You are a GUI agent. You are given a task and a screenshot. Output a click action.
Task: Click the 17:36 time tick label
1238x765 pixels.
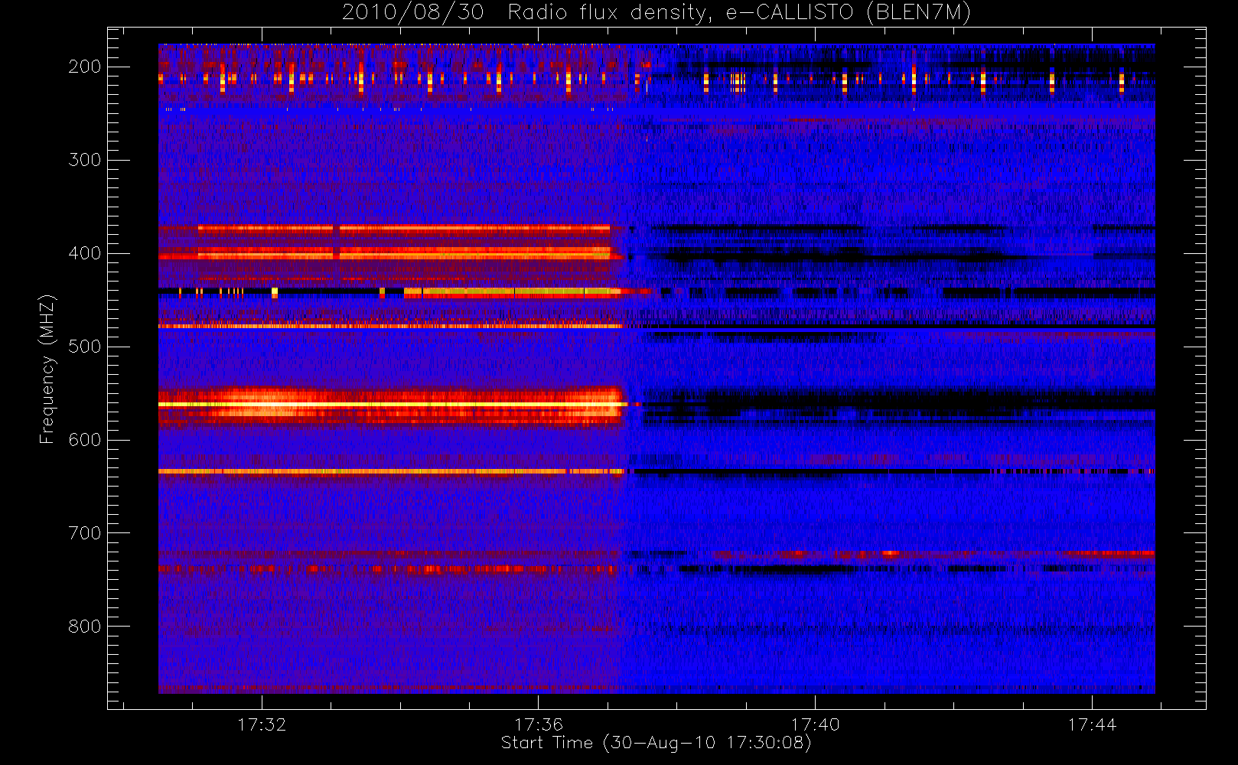(x=539, y=724)
